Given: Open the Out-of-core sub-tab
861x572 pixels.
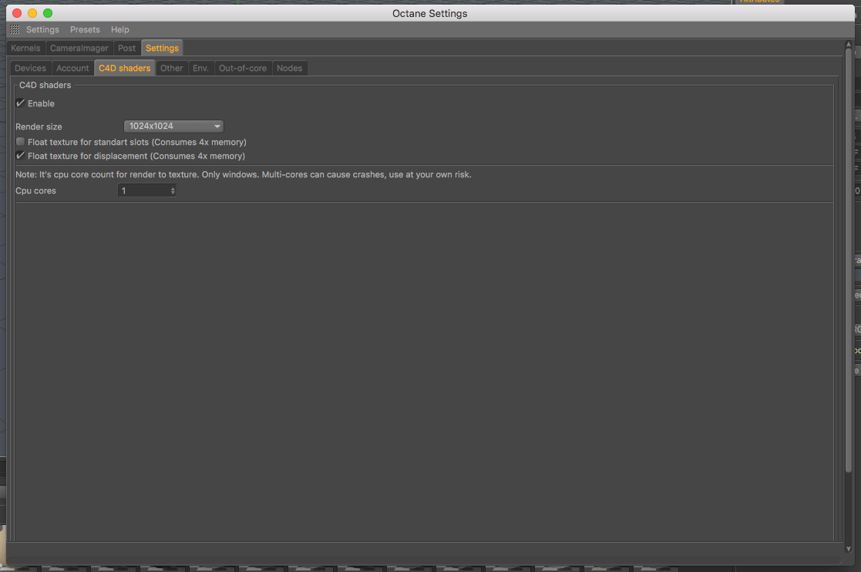Looking at the screenshot, I should [x=243, y=68].
